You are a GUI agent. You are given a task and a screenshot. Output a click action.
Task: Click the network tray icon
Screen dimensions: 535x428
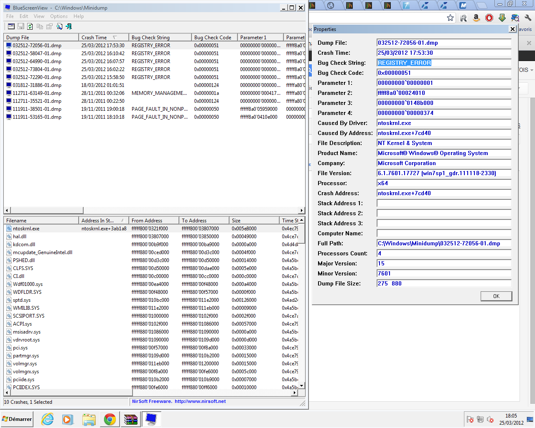[x=480, y=419]
